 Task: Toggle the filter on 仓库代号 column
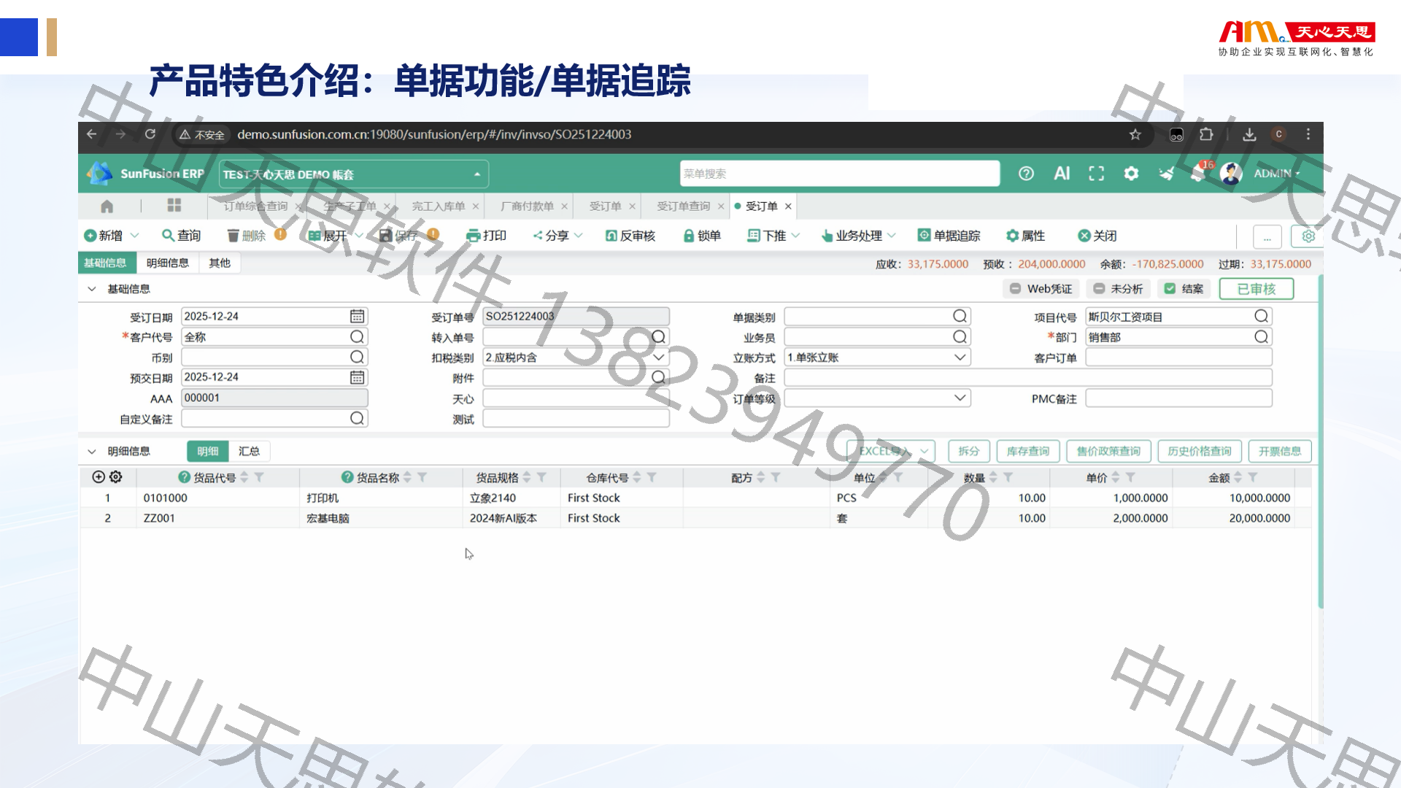click(652, 477)
